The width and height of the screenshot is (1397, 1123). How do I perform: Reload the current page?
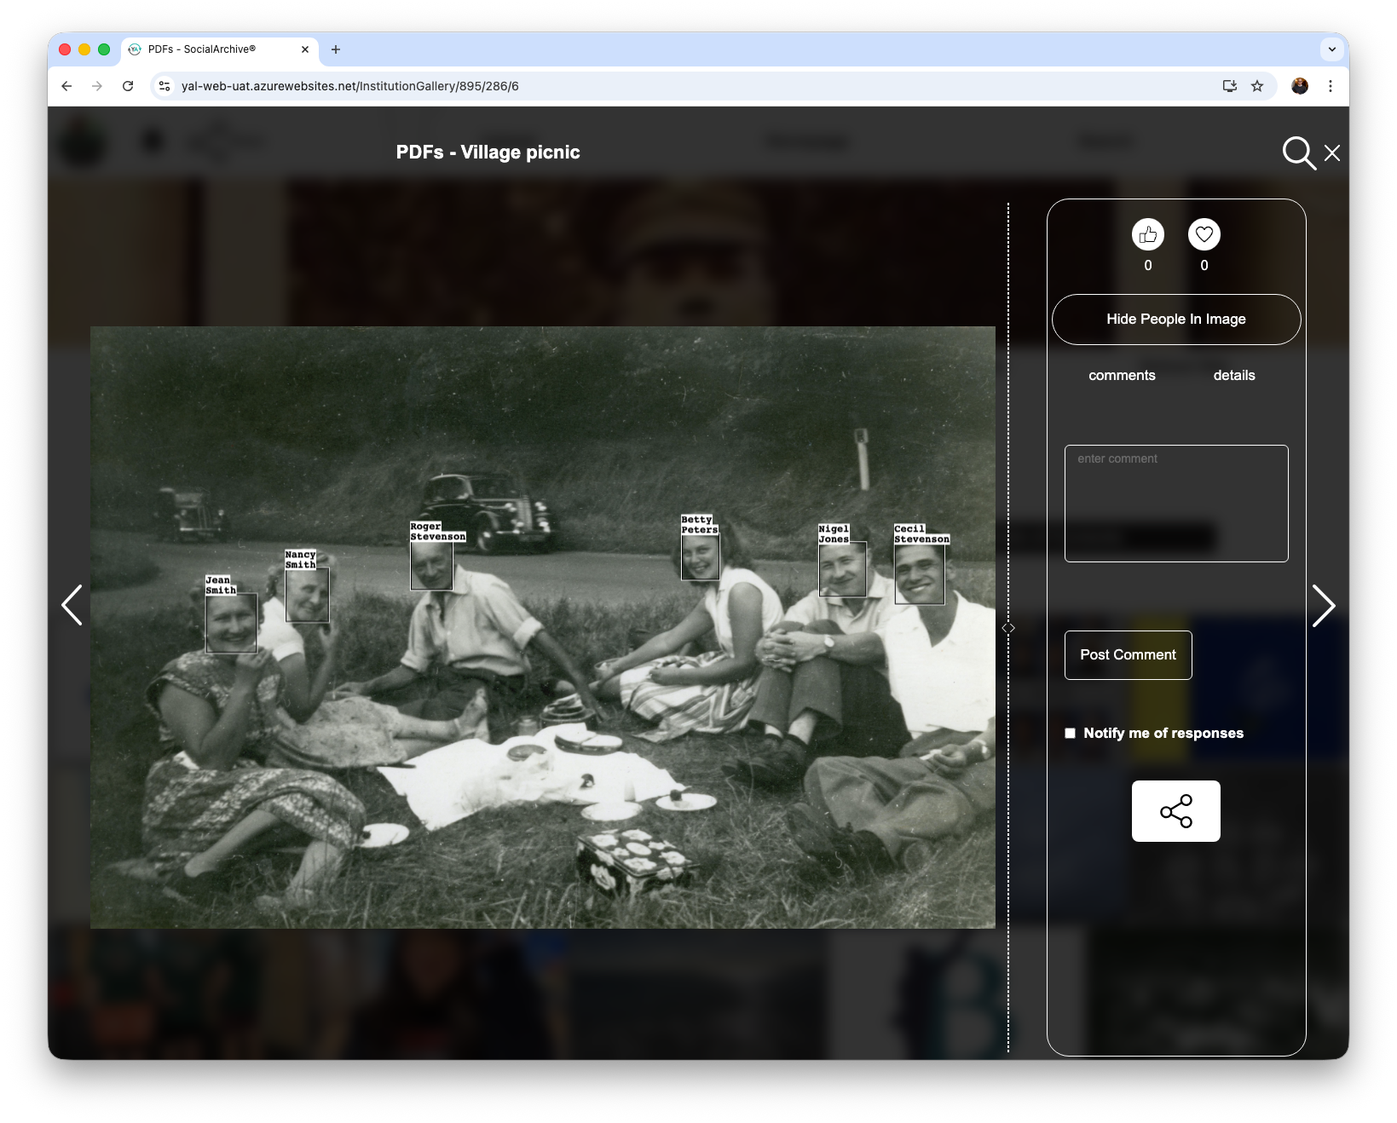tap(128, 85)
